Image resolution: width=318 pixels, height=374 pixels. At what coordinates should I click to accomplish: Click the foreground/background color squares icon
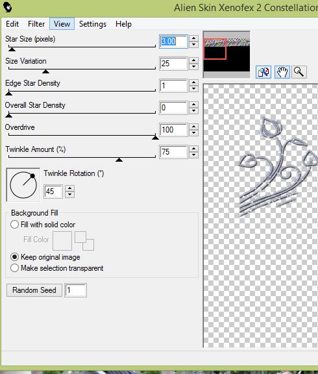point(84,241)
